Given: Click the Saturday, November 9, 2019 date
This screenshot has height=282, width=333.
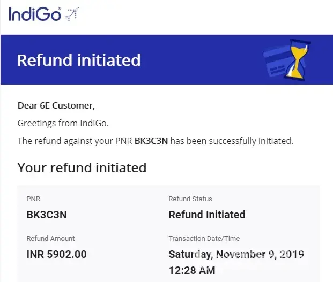Looking at the screenshot, I should (236, 254).
